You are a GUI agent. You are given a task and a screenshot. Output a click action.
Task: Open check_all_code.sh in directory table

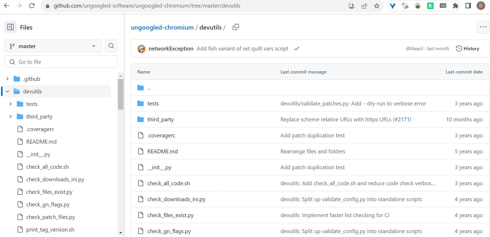(x=169, y=183)
